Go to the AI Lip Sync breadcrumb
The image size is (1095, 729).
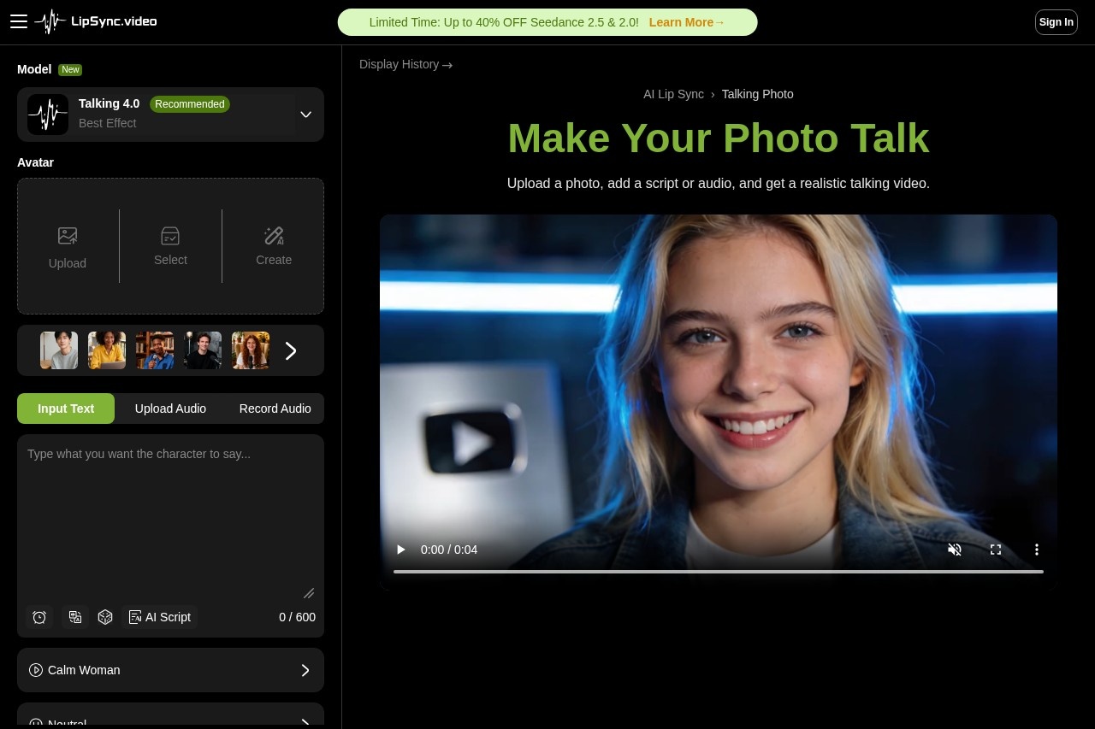tap(673, 94)
